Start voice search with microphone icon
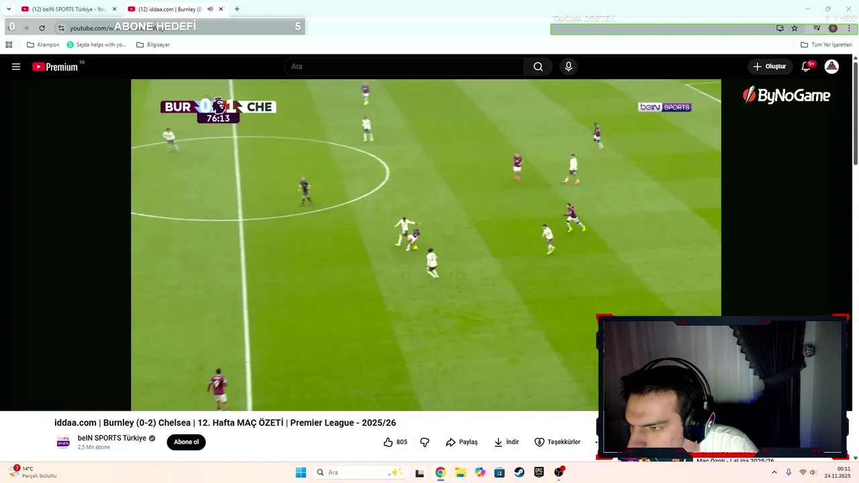Screen dimensions: 859x483 pos(568,66)
